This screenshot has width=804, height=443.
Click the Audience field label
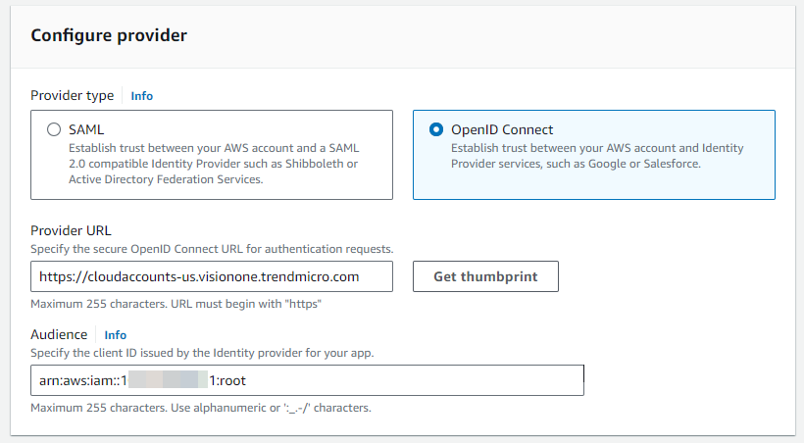pos(59,335)
